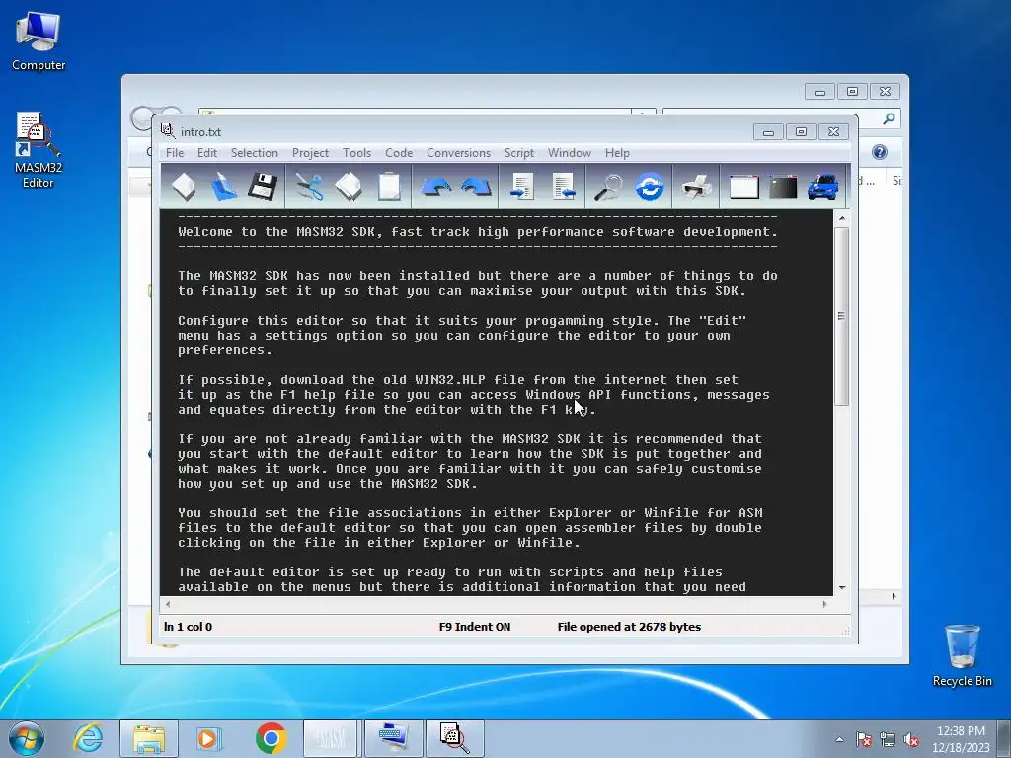This screenshot has height=758, width=1011.
Task: Print the document via printer icon
Action: pyautogui.click(x=696, y=187)
